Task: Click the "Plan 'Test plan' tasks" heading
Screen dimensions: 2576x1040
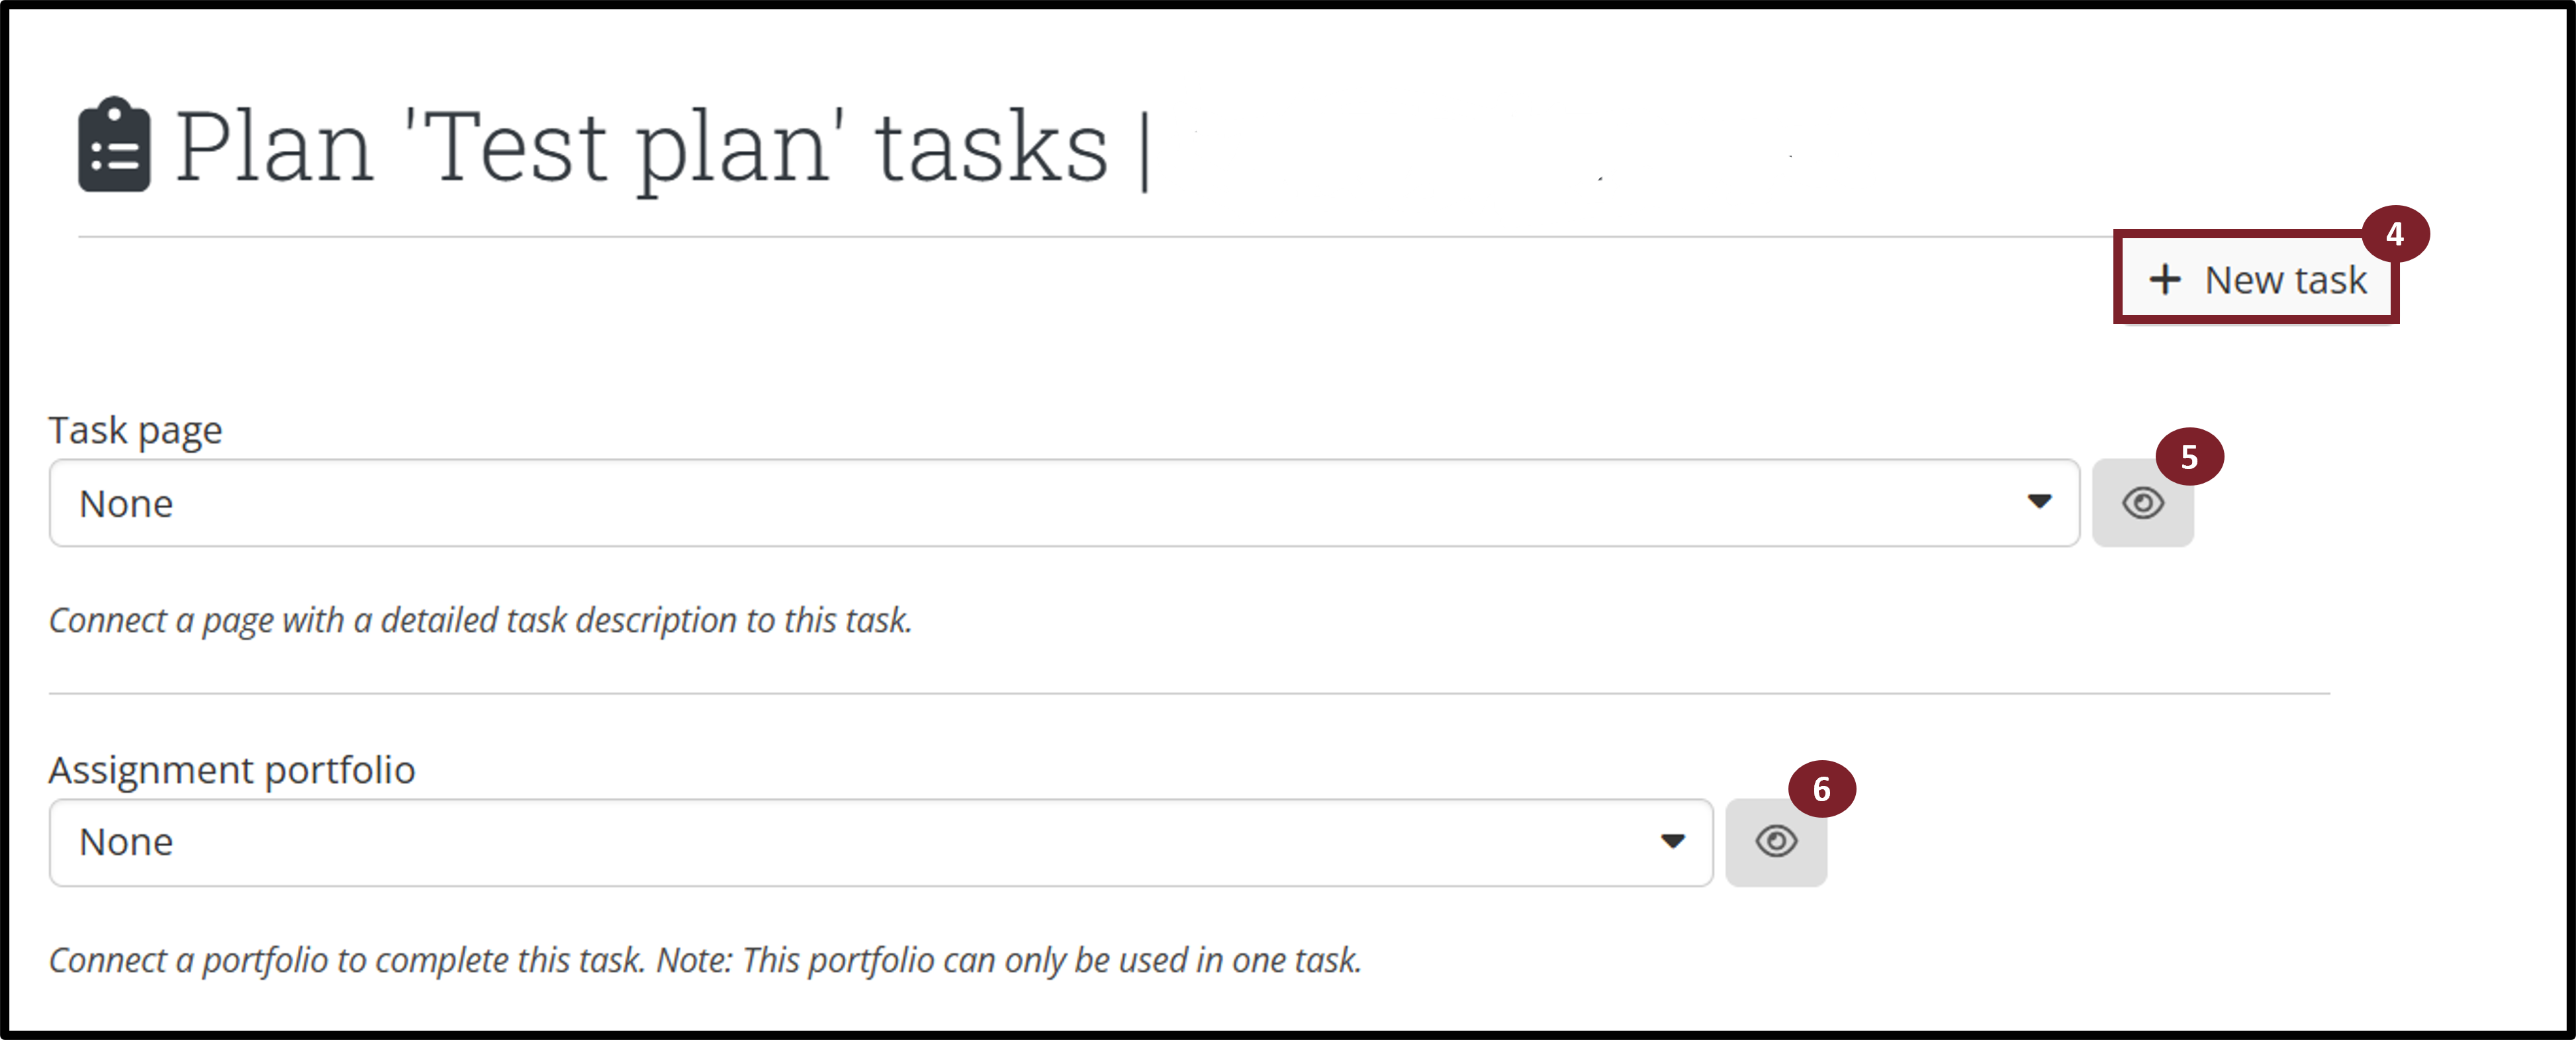Action: [641, 147]
